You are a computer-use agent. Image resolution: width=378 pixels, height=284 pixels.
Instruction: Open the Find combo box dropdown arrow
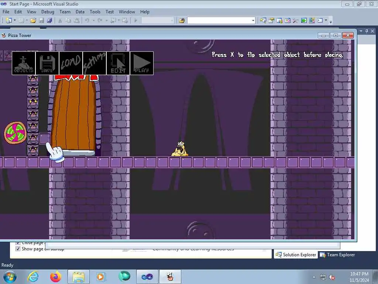253,21
